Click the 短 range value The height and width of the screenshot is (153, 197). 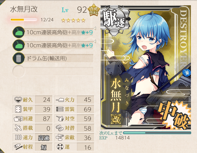pyautogui.click(x=44, y=147)
